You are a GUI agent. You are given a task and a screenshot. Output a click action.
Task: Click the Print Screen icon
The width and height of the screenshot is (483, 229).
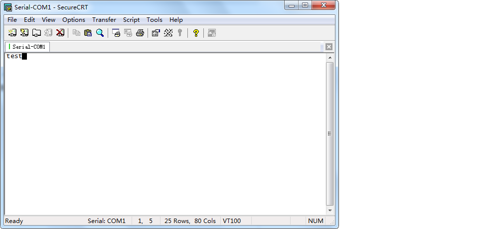116,33
